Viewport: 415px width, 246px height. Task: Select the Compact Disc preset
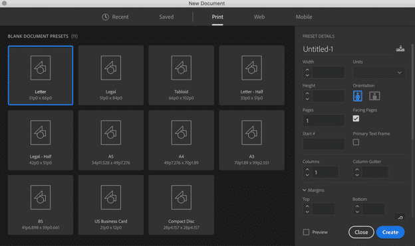coord(182,205)
